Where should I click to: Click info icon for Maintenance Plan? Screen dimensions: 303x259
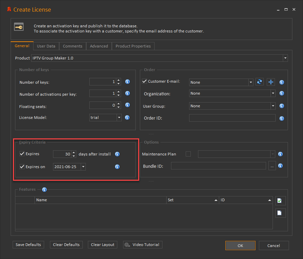280,154
